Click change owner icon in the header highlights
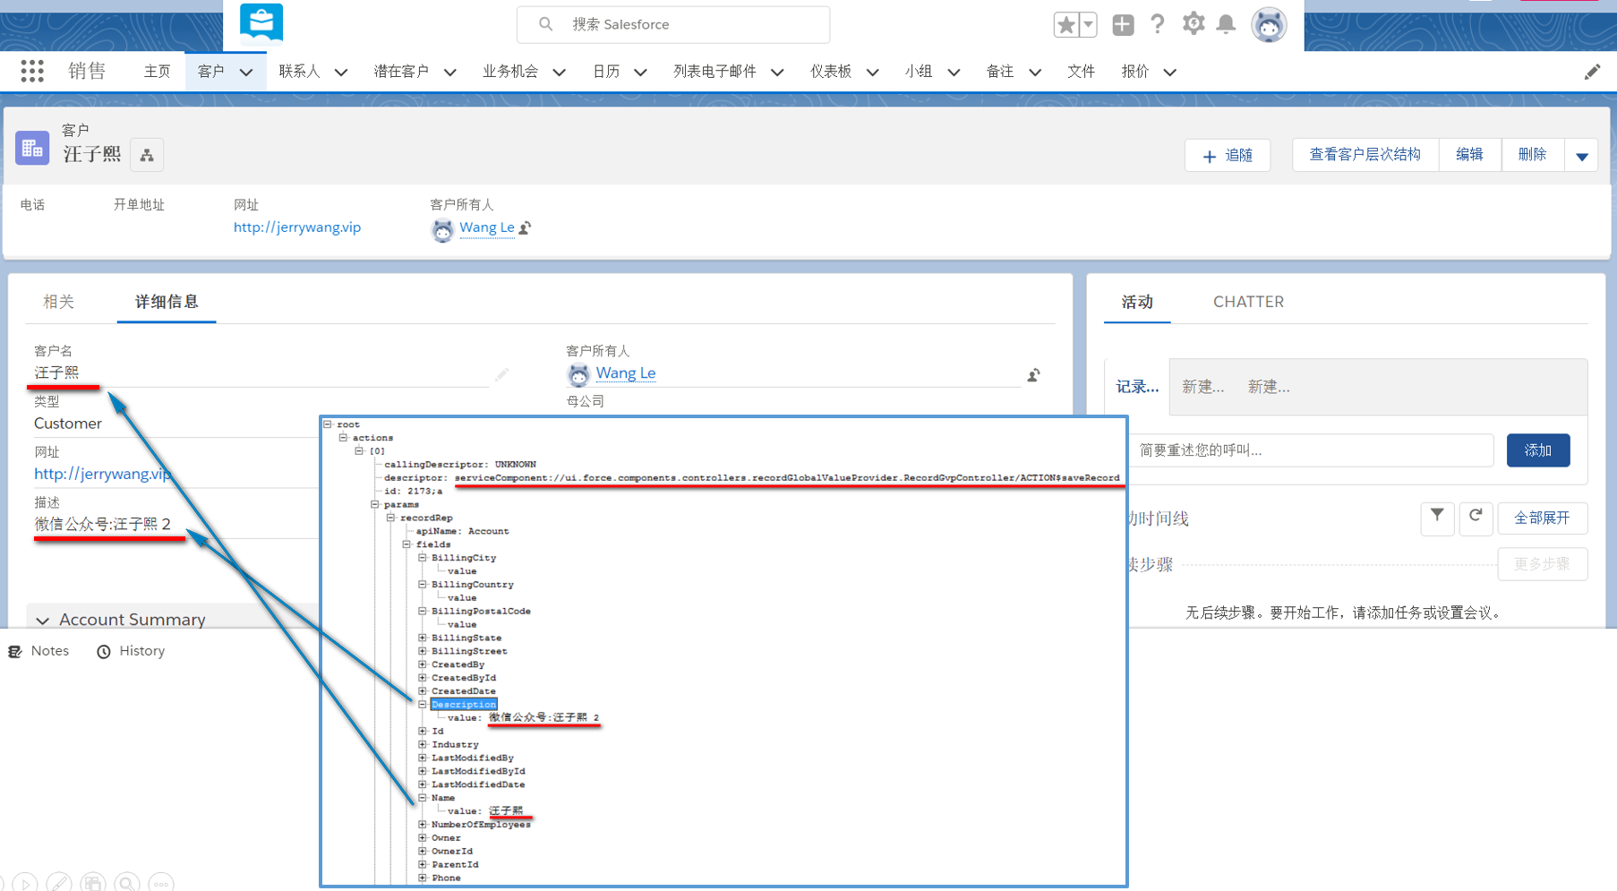1617x891 pixels. tap(526, 228)
